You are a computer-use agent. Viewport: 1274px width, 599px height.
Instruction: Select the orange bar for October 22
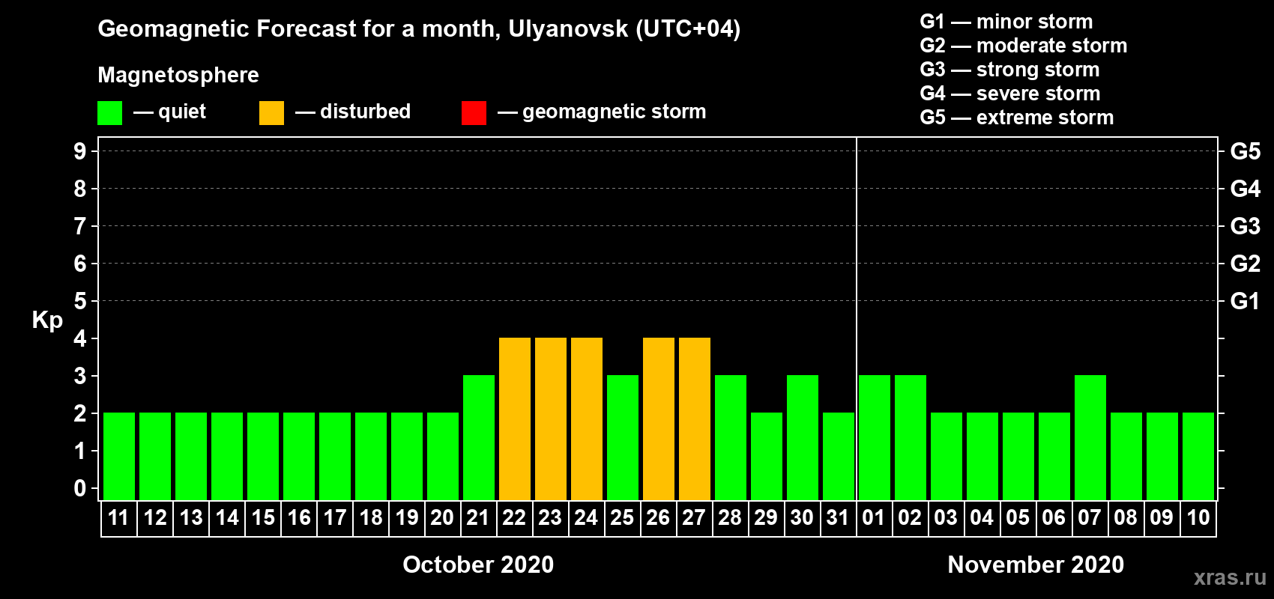515,419
